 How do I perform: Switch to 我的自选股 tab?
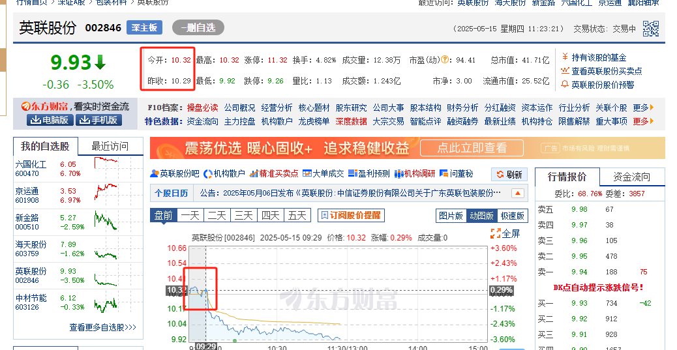tap(46, 146)
